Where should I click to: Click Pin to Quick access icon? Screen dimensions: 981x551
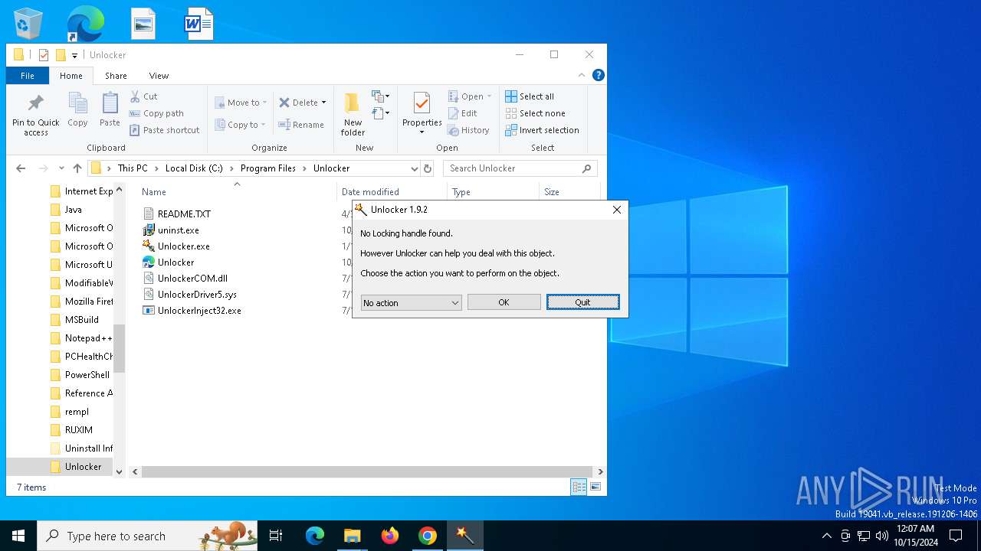35,103
